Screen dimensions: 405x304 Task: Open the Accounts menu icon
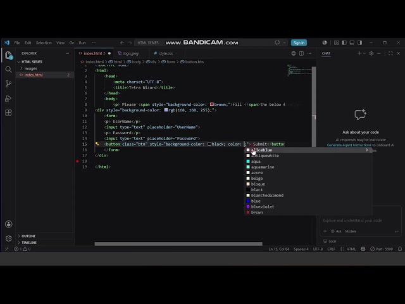[x=8, y=224]
